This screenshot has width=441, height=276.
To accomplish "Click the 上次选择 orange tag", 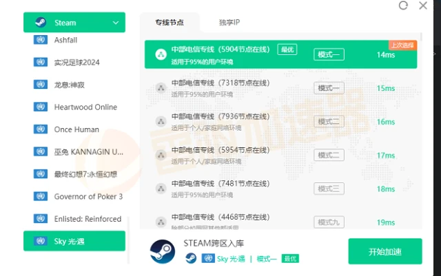I will (x=402, y=45).
